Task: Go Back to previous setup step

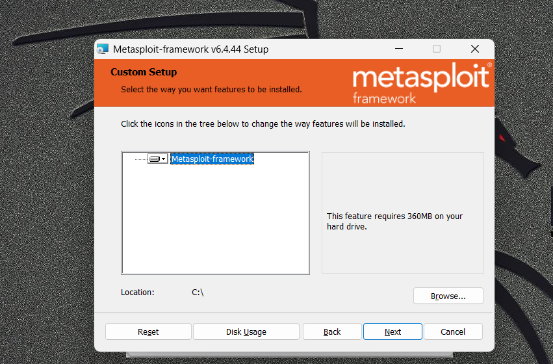Action: [332, 331]
